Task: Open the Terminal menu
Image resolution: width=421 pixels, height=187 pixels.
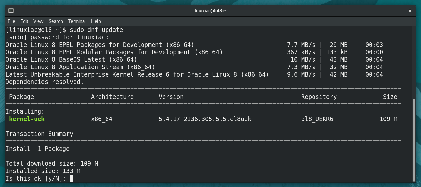Action: pos(77,21)
